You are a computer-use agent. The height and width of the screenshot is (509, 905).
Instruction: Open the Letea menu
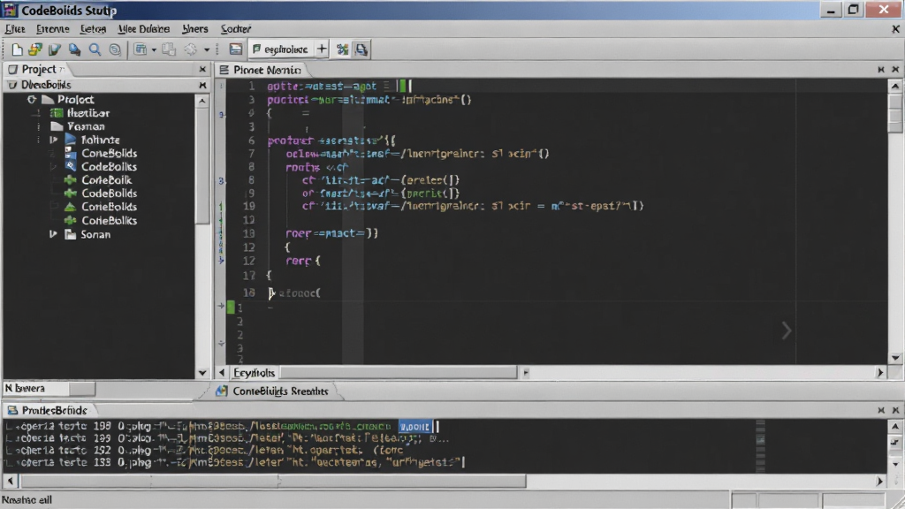pos(93,29)
